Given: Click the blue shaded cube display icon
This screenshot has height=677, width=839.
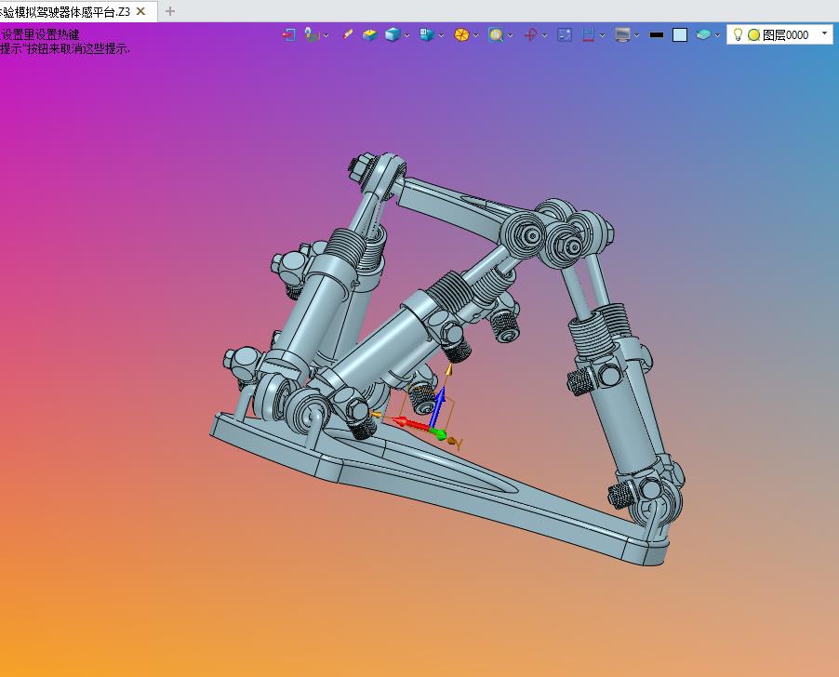Looking at the screenshot, I should click(x=393, y=34).
